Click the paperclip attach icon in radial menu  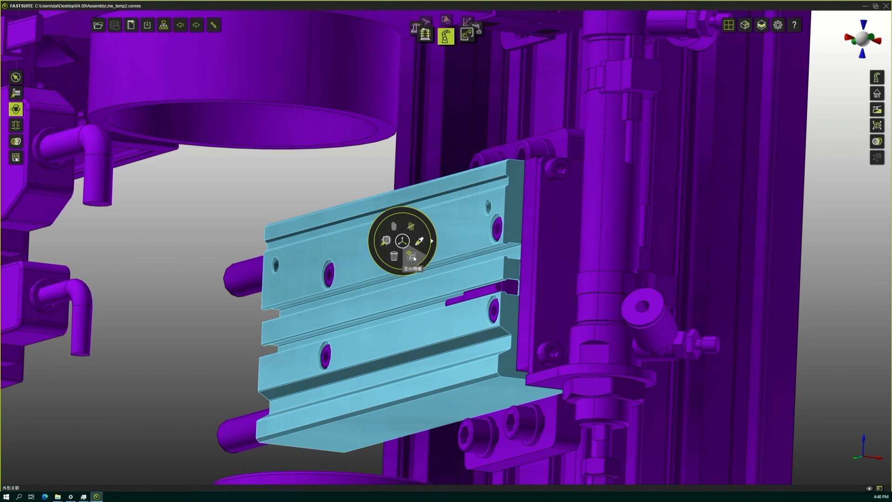pos(394,226)
